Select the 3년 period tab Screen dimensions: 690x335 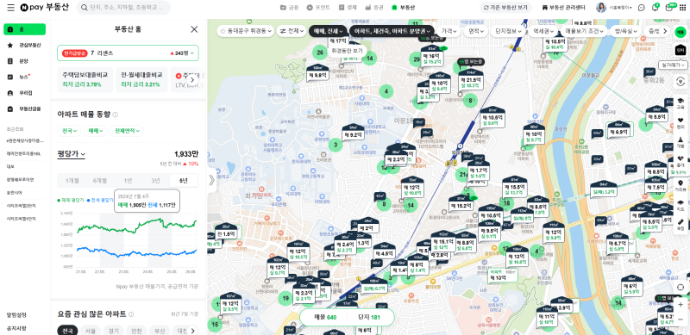coord(156,181)
